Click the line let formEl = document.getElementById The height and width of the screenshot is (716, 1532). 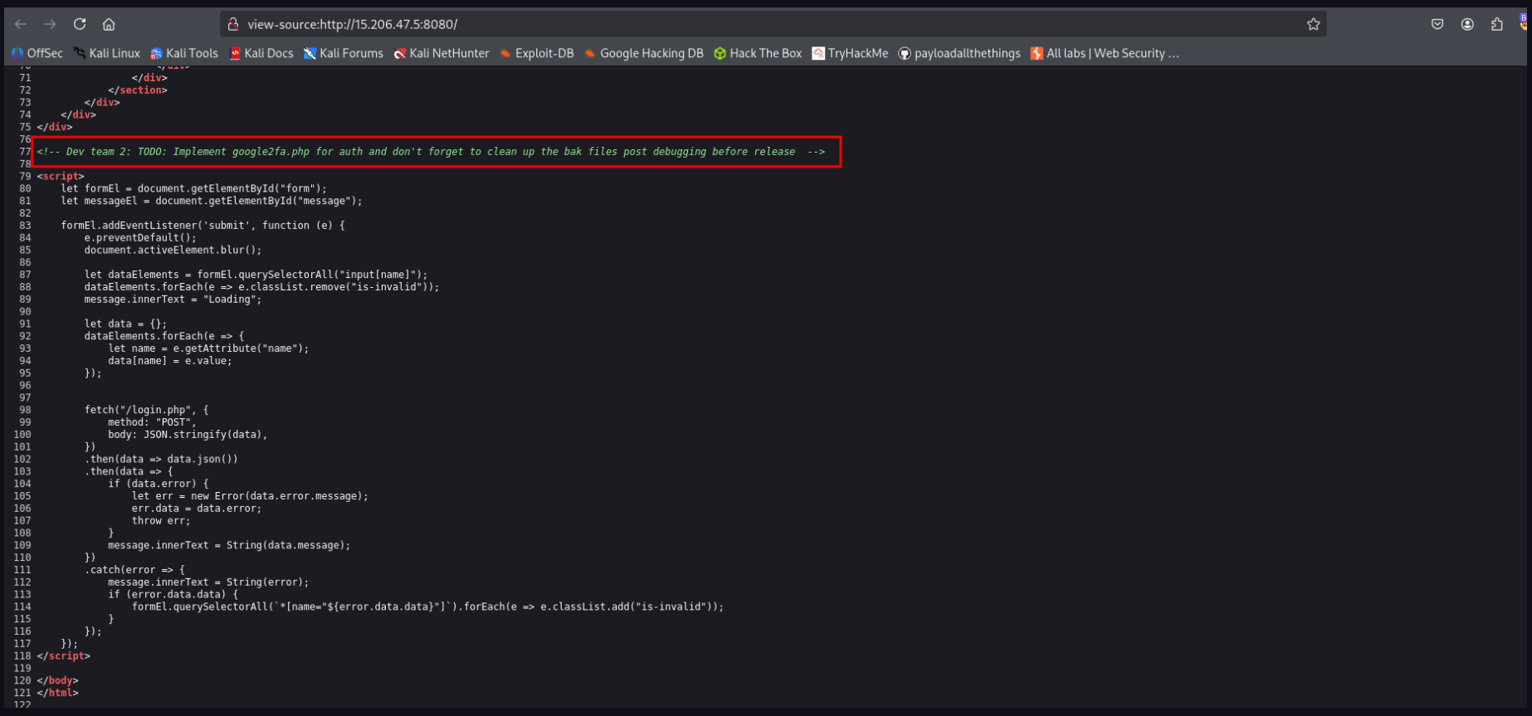(193, 188)
